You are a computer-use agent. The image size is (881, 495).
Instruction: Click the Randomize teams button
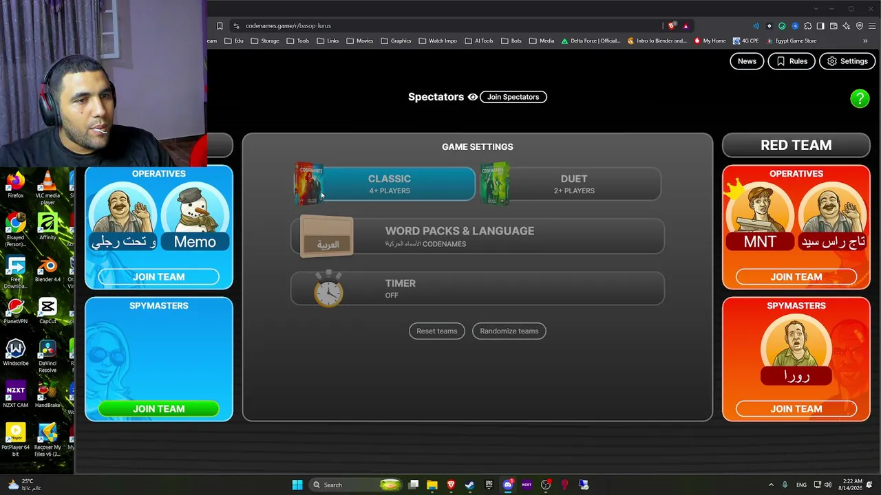point(509,331)
